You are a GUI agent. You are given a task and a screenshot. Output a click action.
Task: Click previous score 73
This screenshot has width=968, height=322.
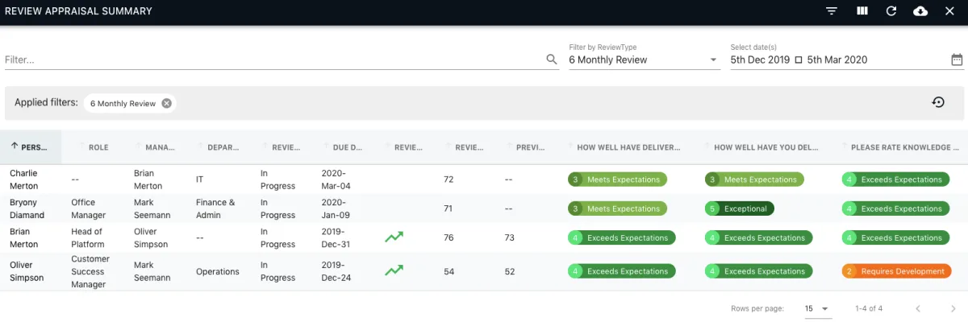[510, 237]
